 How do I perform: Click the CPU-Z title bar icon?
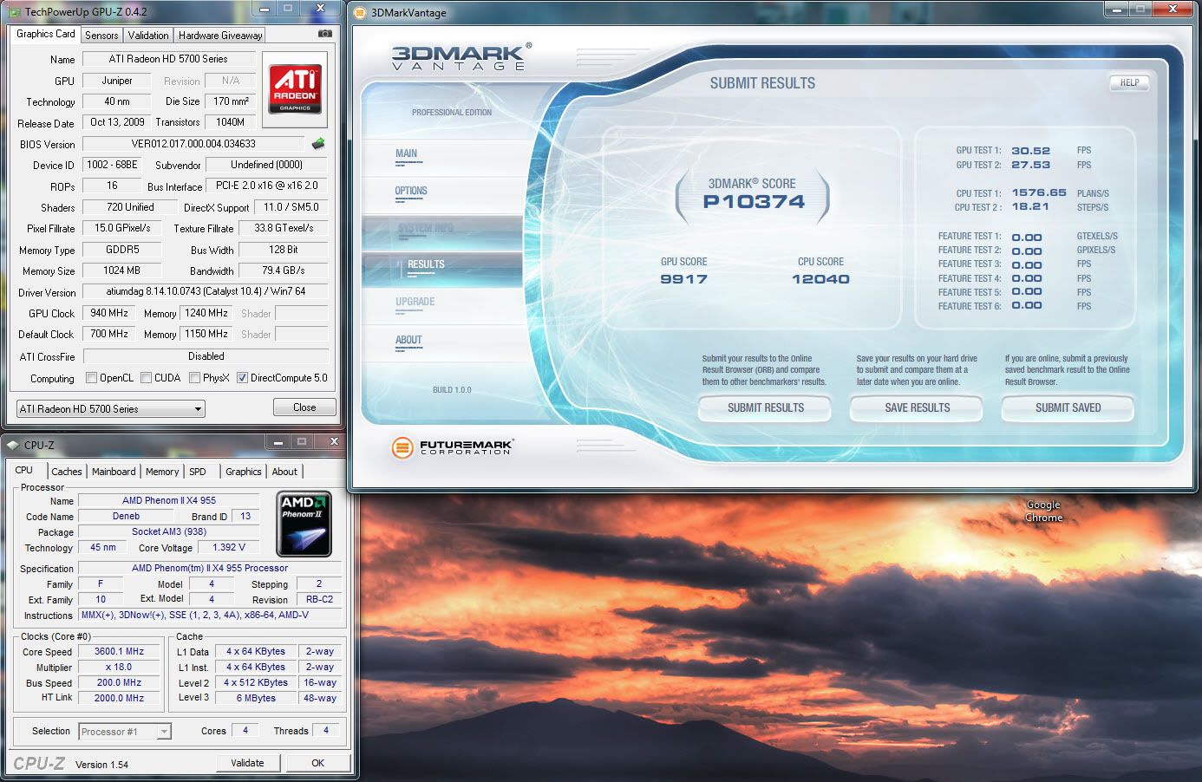(13, 445)
